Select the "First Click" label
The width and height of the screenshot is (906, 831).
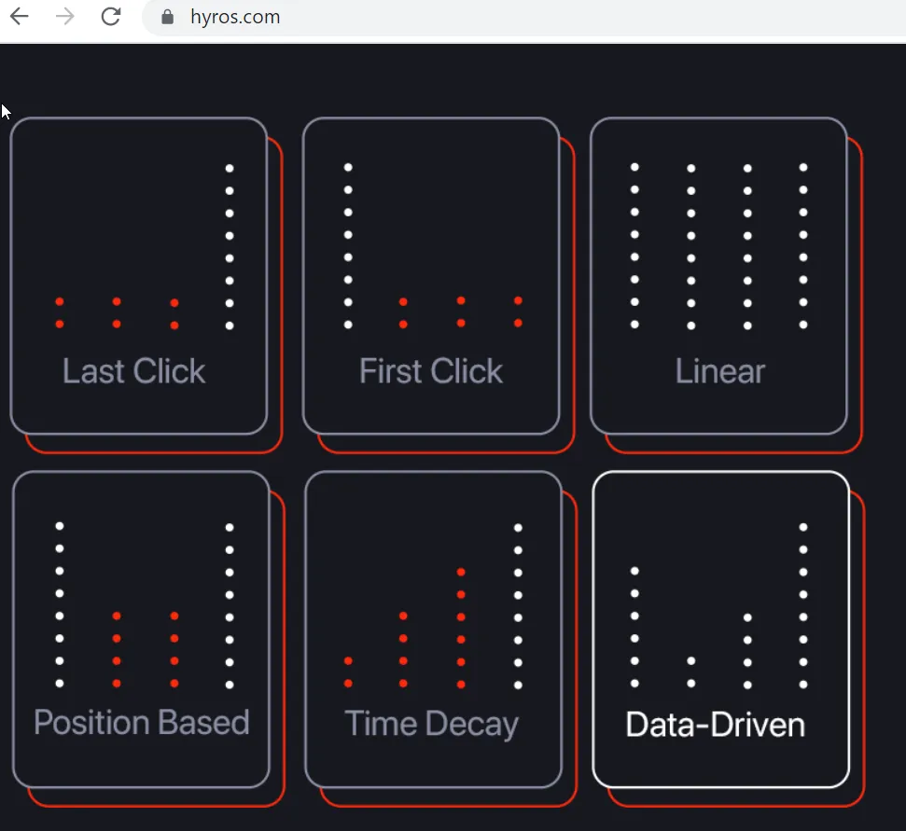(430, 371)
